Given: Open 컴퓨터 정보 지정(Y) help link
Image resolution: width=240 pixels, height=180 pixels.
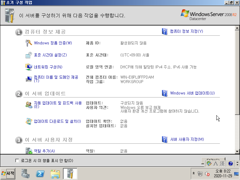Looking at the screenshot, I should (x=187, y=31).
